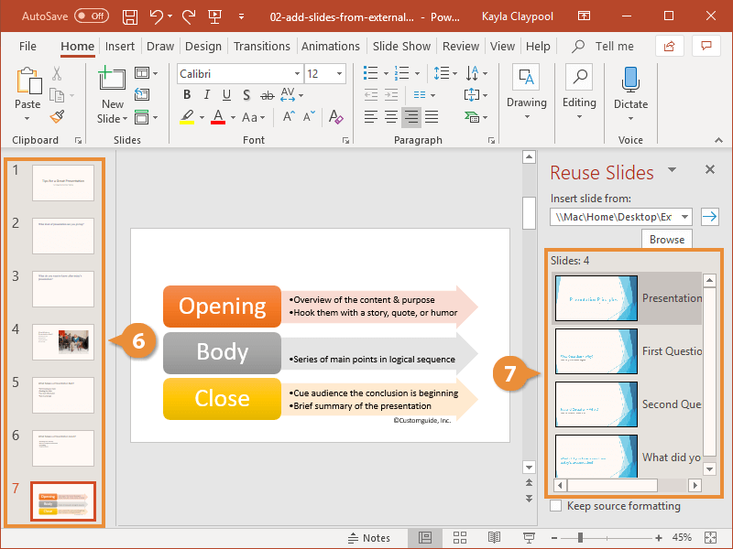Select slide 4 thumbnail
Image resolution: width=733 pixels, height=549 pixels.
(62, 341)
